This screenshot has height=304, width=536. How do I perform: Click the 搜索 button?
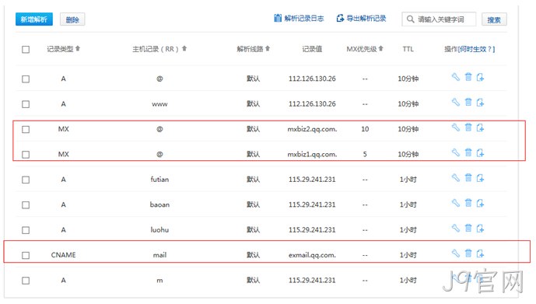click(494, 19)
